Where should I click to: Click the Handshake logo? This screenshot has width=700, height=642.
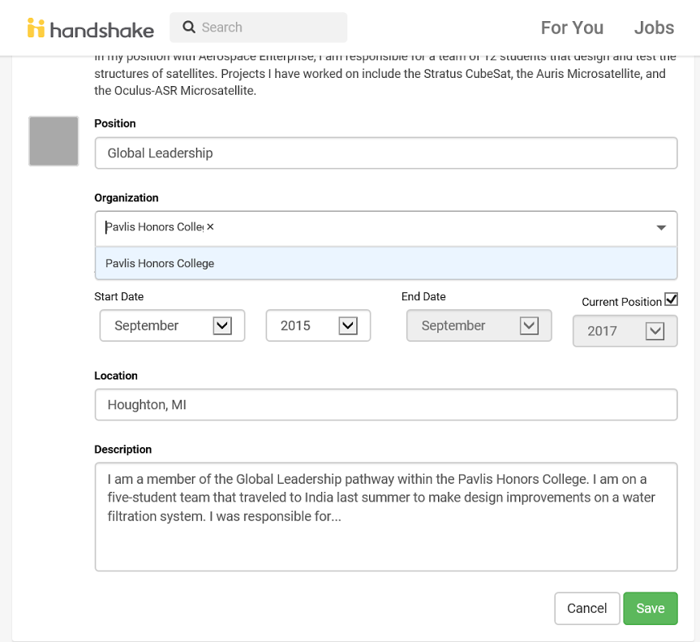[x=91, y=28]
